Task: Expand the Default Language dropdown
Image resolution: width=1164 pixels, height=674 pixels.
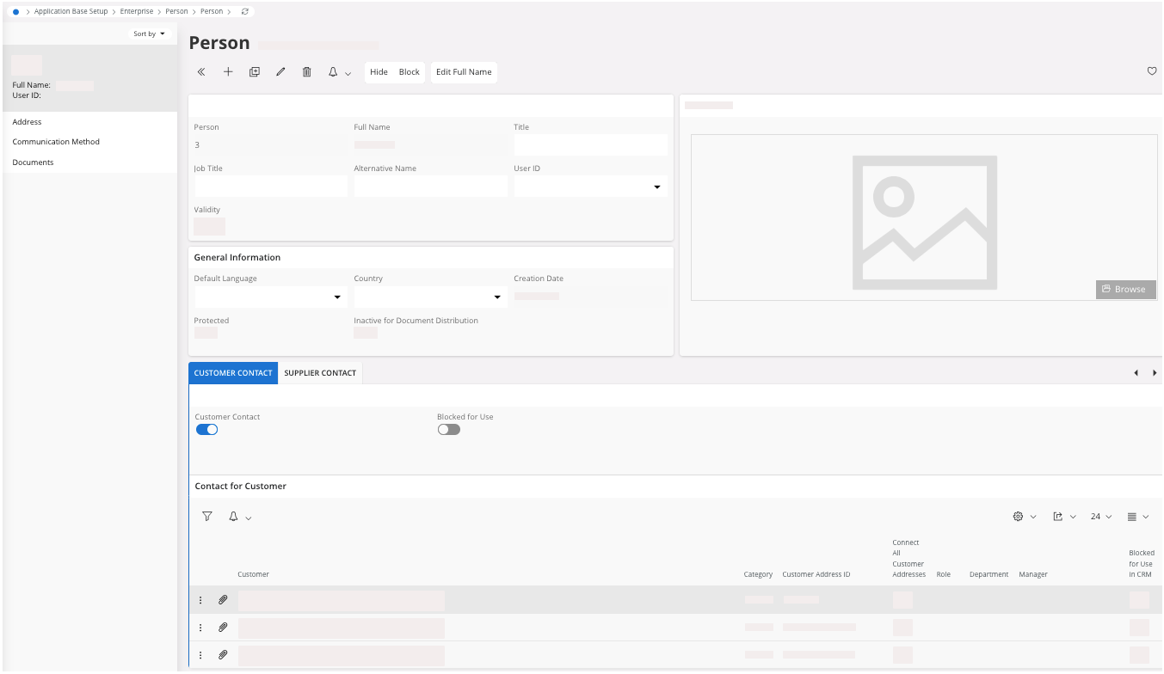Action: [336, 297]
